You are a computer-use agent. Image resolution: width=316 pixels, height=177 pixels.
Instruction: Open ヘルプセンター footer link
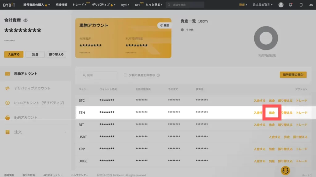79,175
